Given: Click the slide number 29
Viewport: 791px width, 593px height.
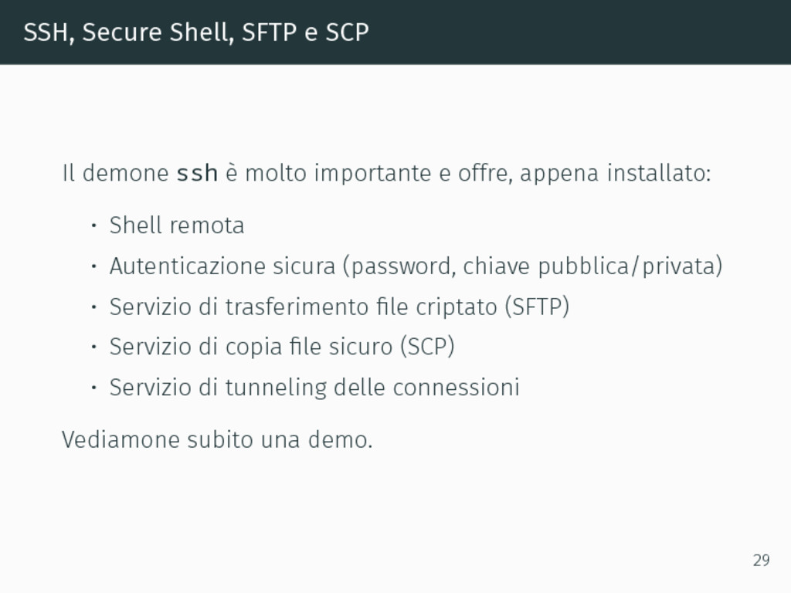Looking at the screenshot, I should coord(761,561).
